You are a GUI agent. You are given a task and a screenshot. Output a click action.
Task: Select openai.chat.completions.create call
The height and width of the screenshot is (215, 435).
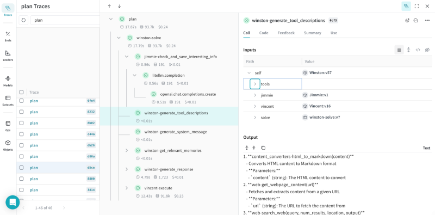pos(188,94)
